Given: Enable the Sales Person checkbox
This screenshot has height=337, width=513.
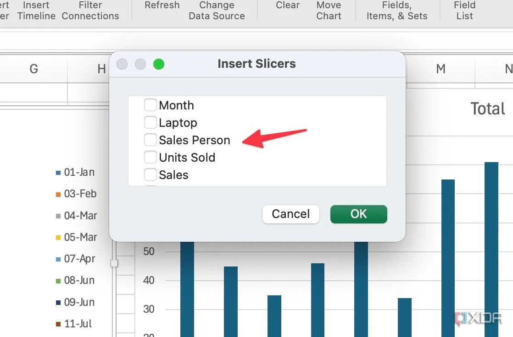Looking at the screenshot, I should 150,140.
